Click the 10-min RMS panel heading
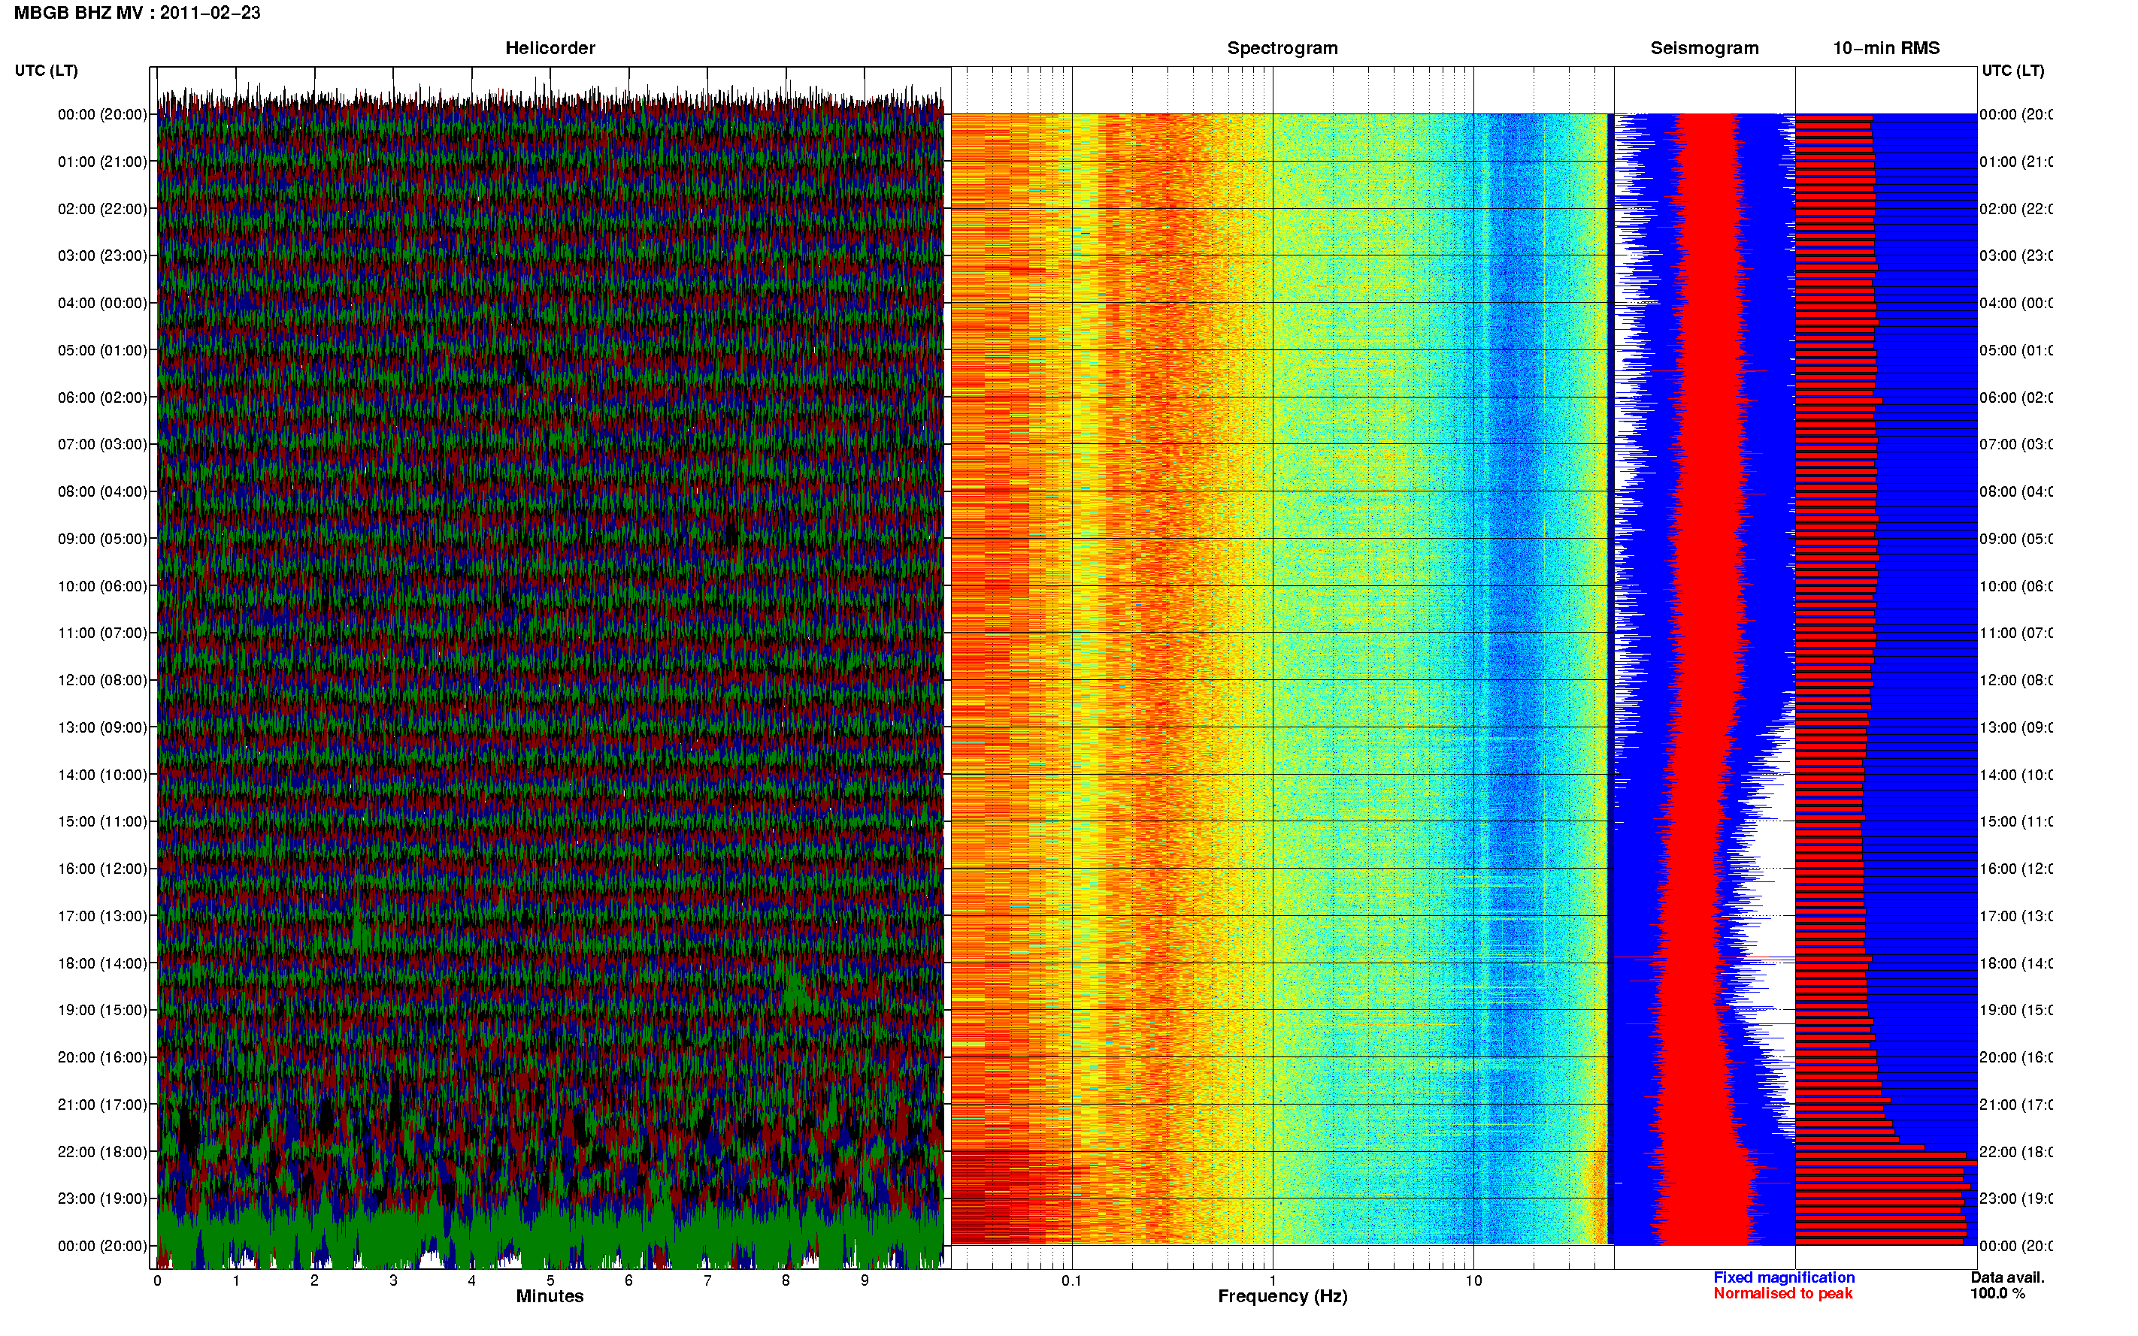 coord(1886,49)
